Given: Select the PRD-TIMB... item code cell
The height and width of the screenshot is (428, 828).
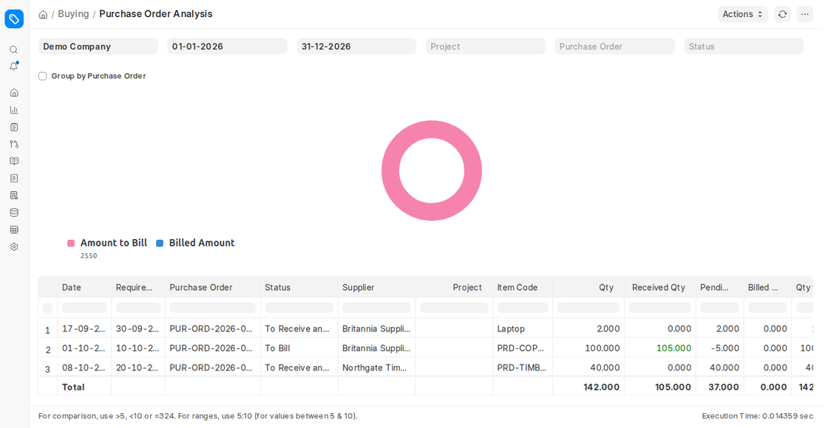Looking at the screenshot, I should (523, 367).
